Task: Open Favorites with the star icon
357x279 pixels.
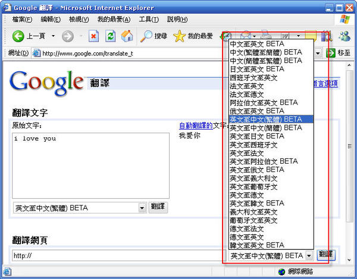Action: pyautogui.click(x=180, y=36)
